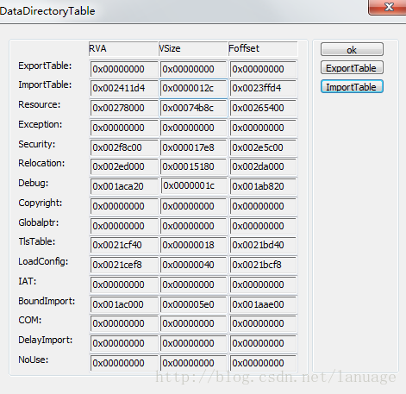This screenshot has height=394, width=406.
Task: Click TlsTable RVA field 0x0021cf40
Action: [x=124, y=245]
